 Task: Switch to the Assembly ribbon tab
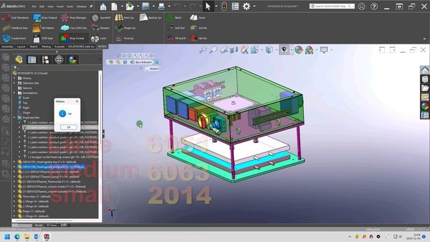coord(7,46)
